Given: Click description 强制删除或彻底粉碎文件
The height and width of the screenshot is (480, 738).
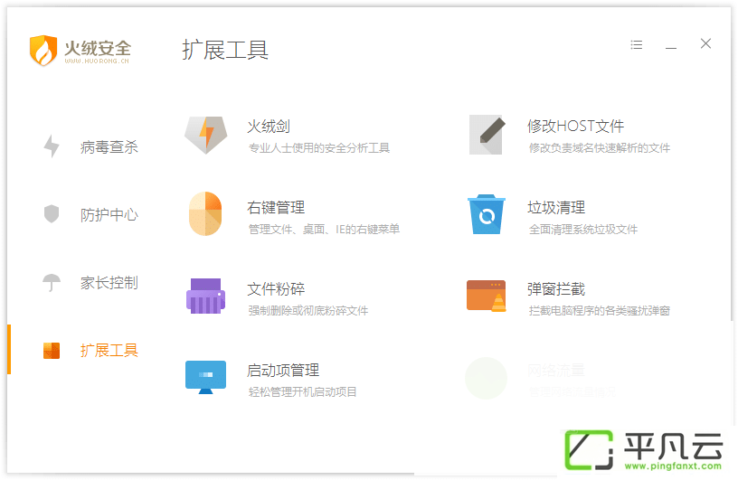Looking at the screenshot, I should click(308, 311).
